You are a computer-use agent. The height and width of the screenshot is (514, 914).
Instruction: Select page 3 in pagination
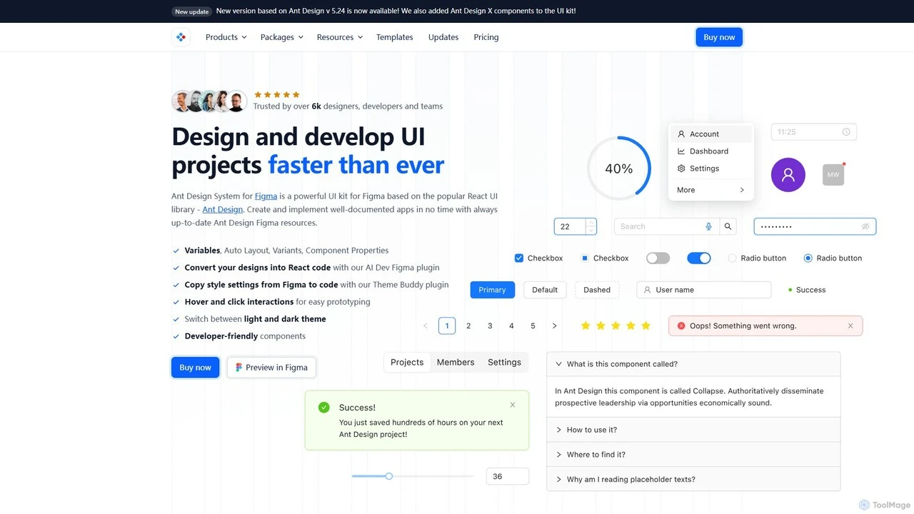pos(490,326)
